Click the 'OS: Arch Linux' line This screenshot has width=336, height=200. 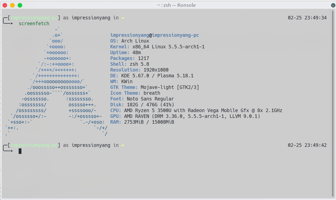point(130,41)
